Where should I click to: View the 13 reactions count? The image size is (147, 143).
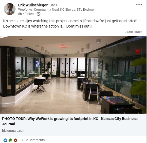point(21,140)
